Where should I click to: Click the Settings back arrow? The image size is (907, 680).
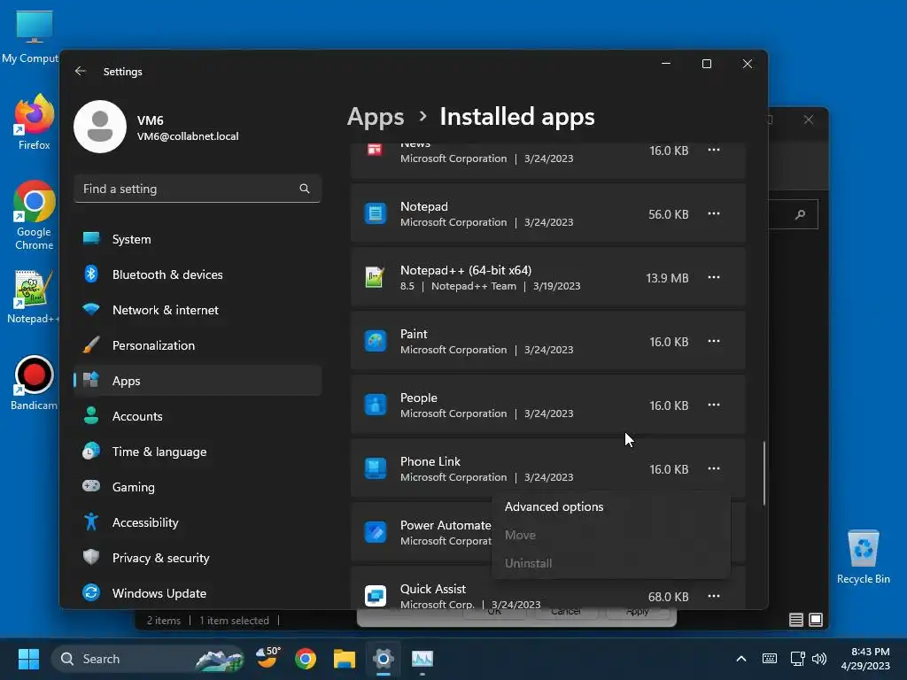click(x=81, y=71)
